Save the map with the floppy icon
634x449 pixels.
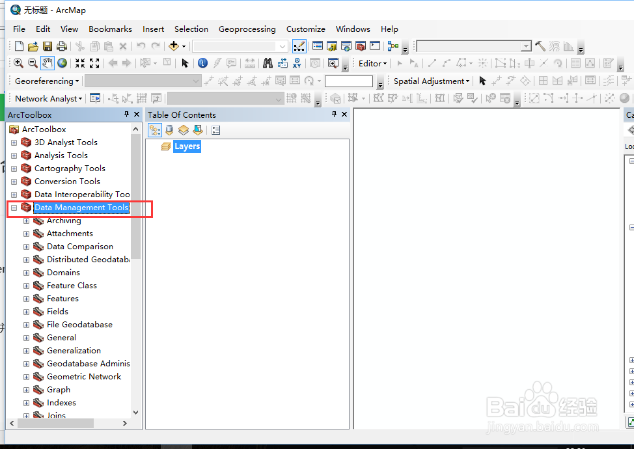pyautogui.click(x=48, y=46)
